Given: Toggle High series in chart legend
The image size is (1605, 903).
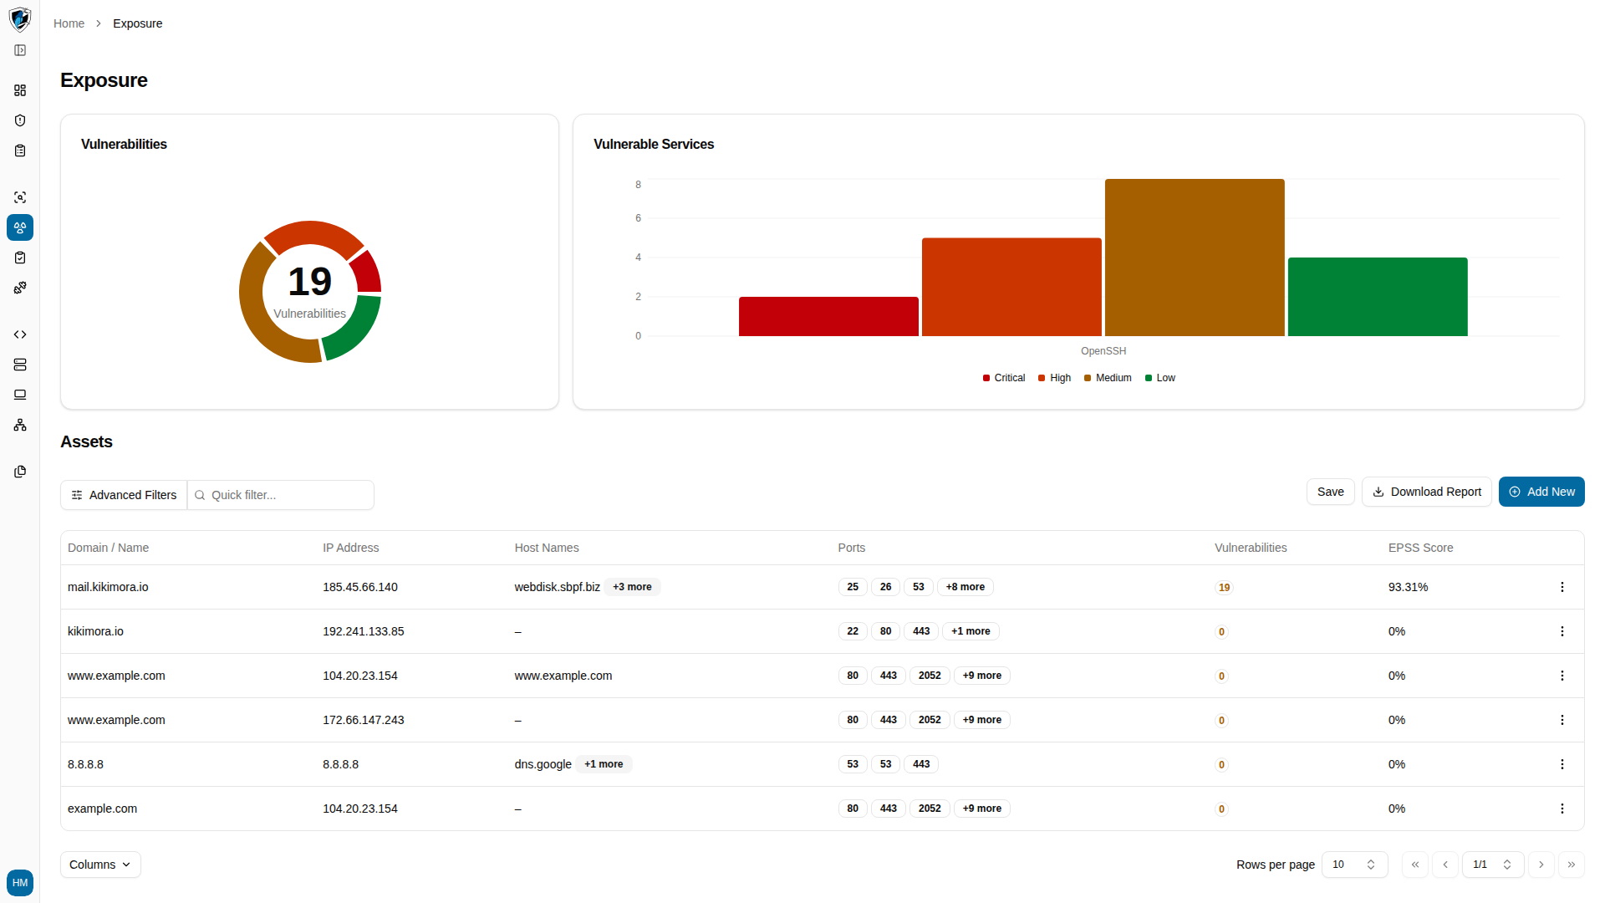Looking at the screenshot, I should click(x=1055, y=378).
